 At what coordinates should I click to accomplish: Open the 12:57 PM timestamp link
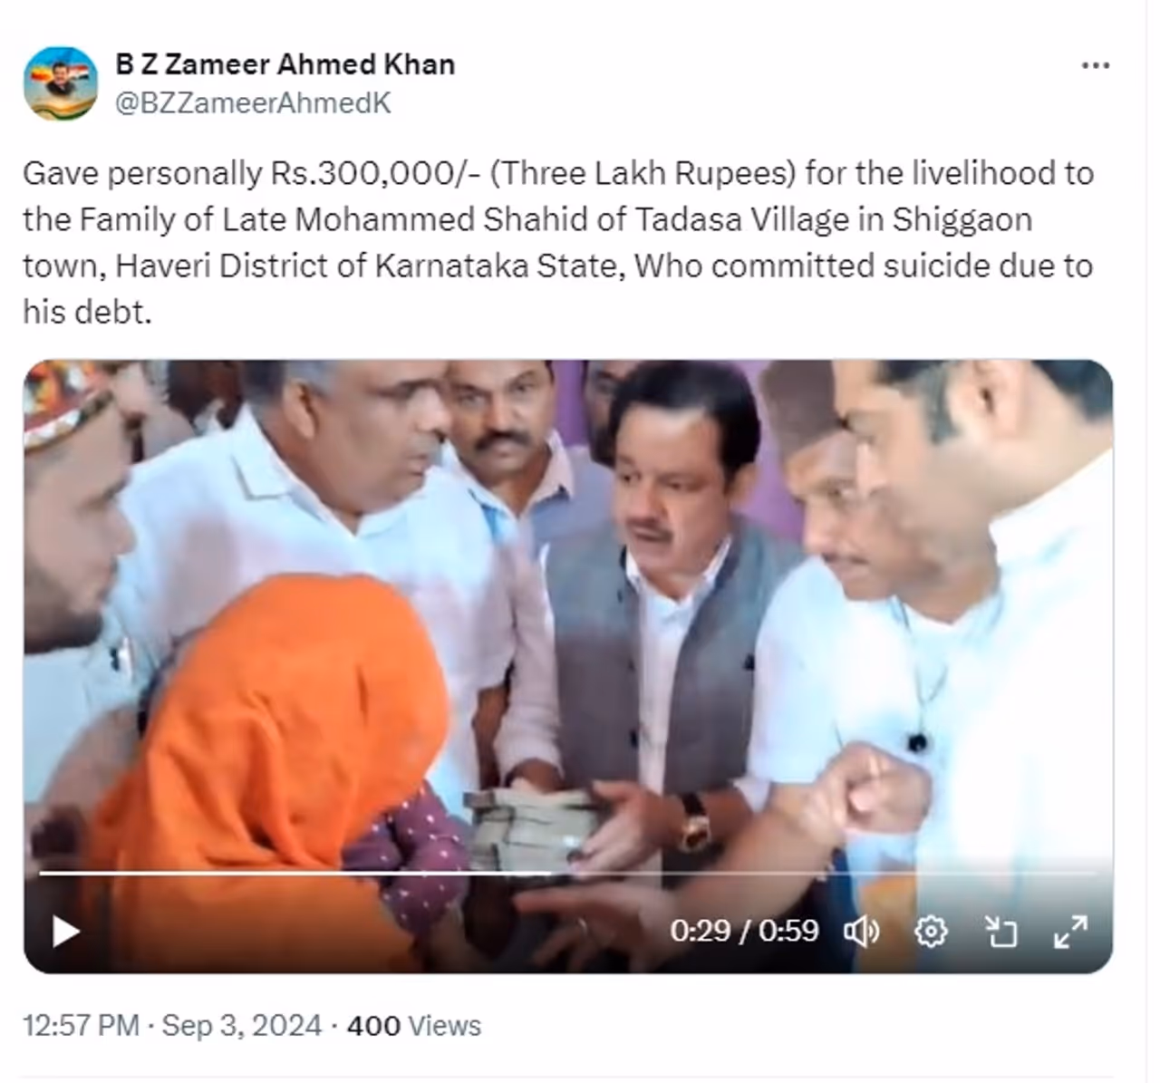point(81,1025)
